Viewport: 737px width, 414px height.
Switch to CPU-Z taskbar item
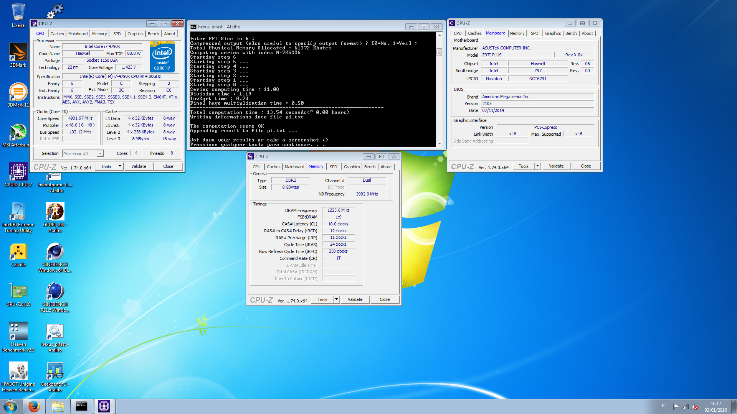pyautogui.click(x=104, y=406)
